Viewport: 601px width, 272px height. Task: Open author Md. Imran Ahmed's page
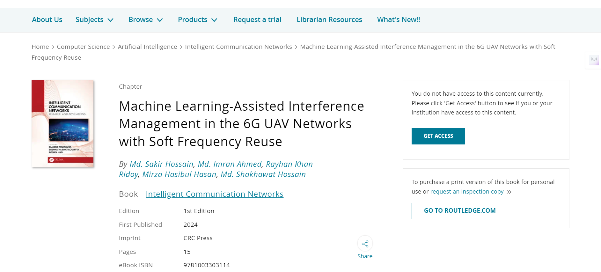coord(230,164)
